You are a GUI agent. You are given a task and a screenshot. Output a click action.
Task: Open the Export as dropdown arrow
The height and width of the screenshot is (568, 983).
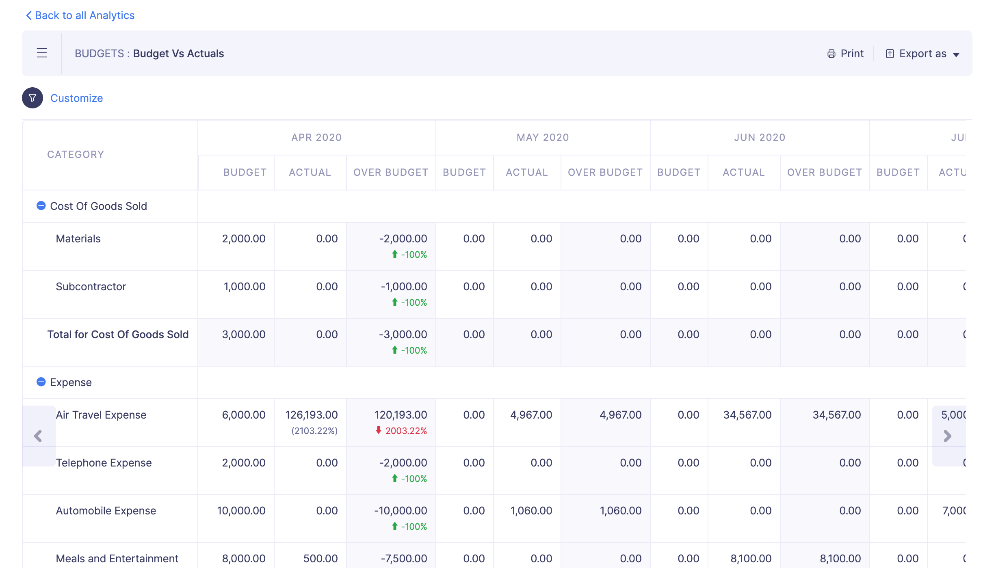click(956, 55)
